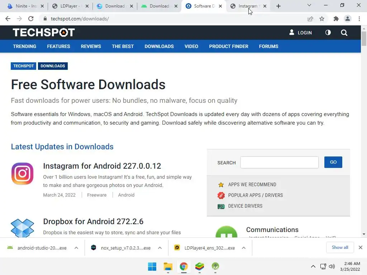Open Dropbox for Android 272.2.6 link
Viewport: 367px width, 275px height.
93,221
